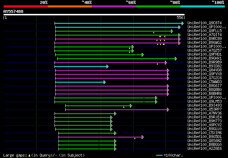The width and height of the screenshot is (228, 158).
Task: Click the orange ~40% identity legend segment
Action: point(70,6)
